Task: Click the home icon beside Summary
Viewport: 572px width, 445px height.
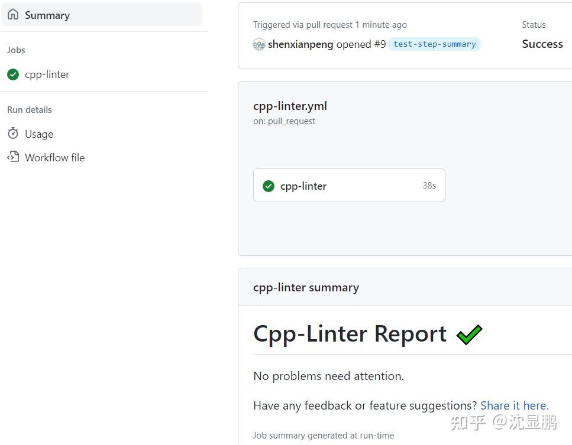Action: tap(13, 14)
